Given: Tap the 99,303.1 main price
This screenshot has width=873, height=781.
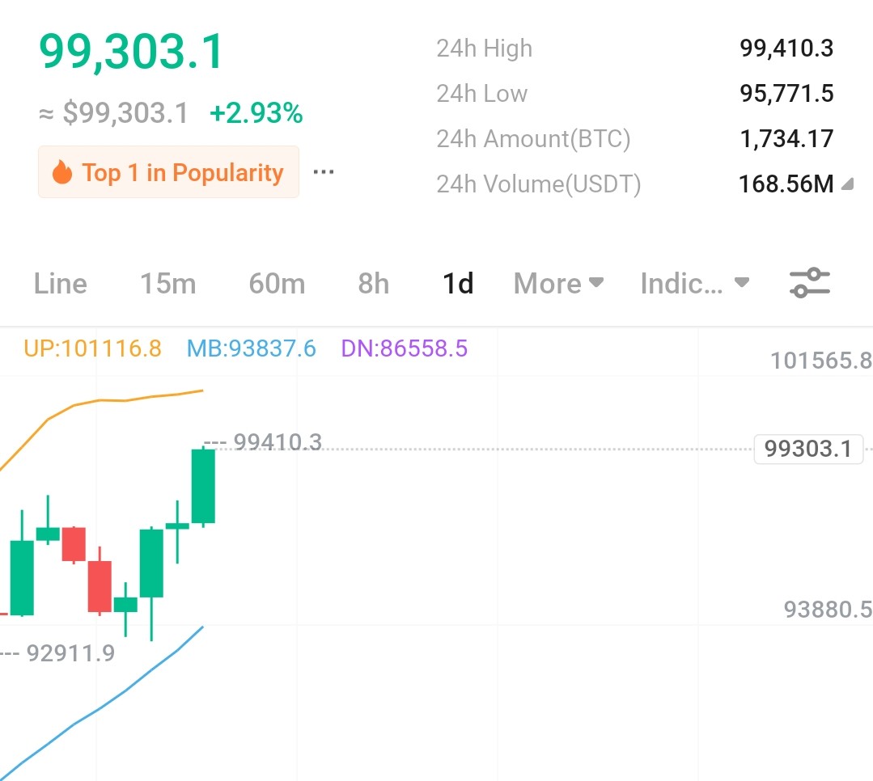Looking at the screenshot, I should pos(131,51).
